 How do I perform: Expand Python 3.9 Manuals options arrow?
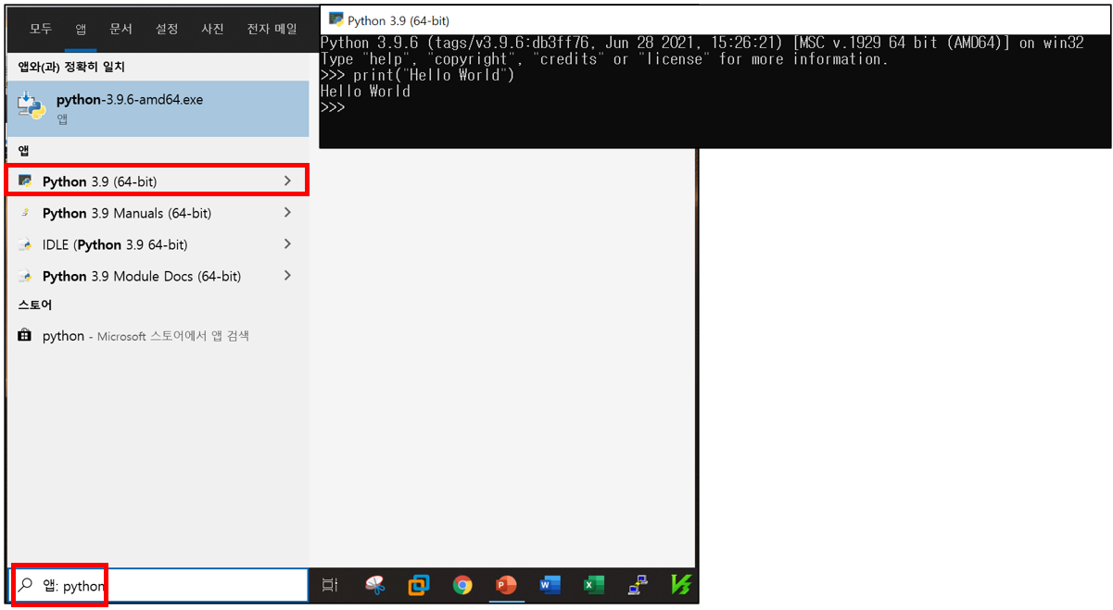click(287, 213)
